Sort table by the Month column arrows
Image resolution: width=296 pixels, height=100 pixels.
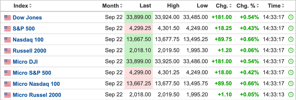pyautogui.click(x=121, y=6)
